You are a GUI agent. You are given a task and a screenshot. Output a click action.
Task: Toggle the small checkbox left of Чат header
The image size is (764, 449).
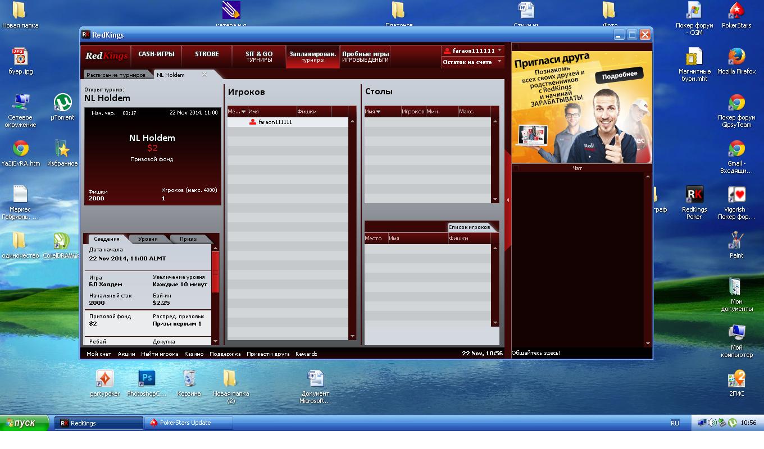(x=516, y=168)
